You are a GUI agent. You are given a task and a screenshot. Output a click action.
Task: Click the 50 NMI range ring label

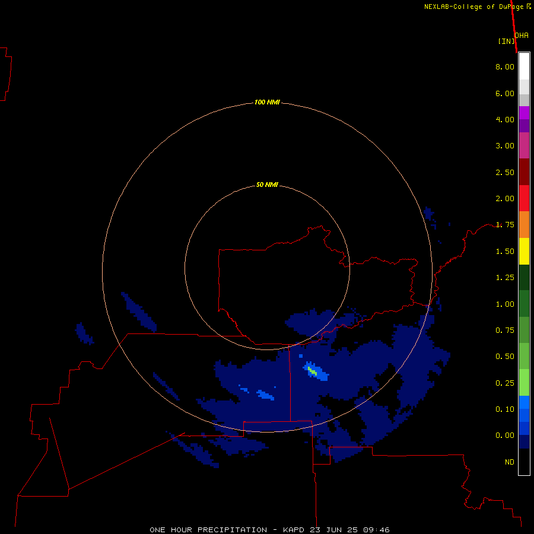[x=267, y=185]
